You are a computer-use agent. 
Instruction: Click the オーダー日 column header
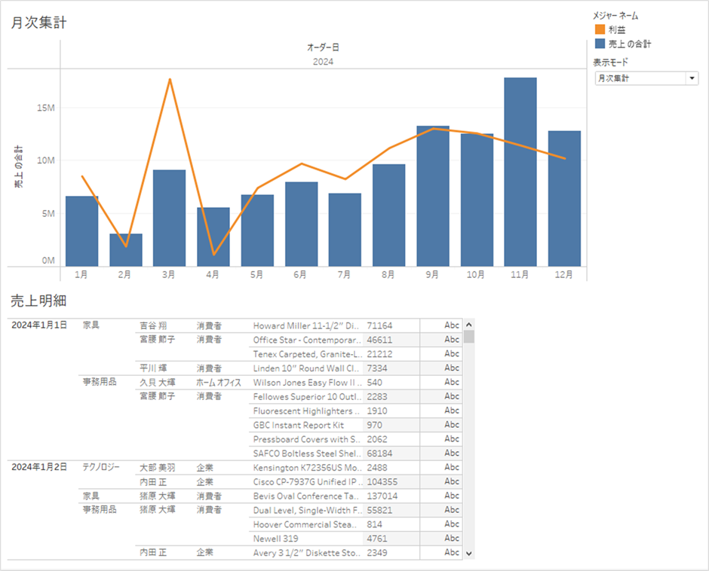(x=323, y=47)
